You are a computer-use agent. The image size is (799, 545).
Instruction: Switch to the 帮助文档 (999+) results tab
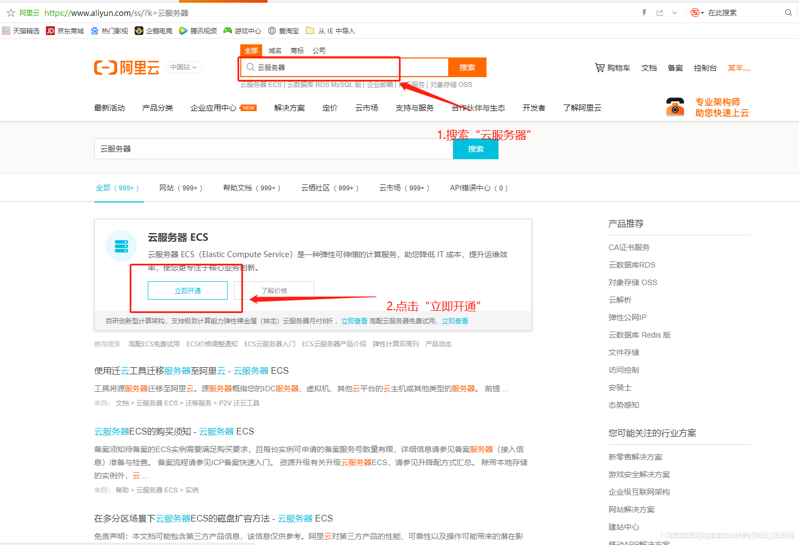click(252, 188)
